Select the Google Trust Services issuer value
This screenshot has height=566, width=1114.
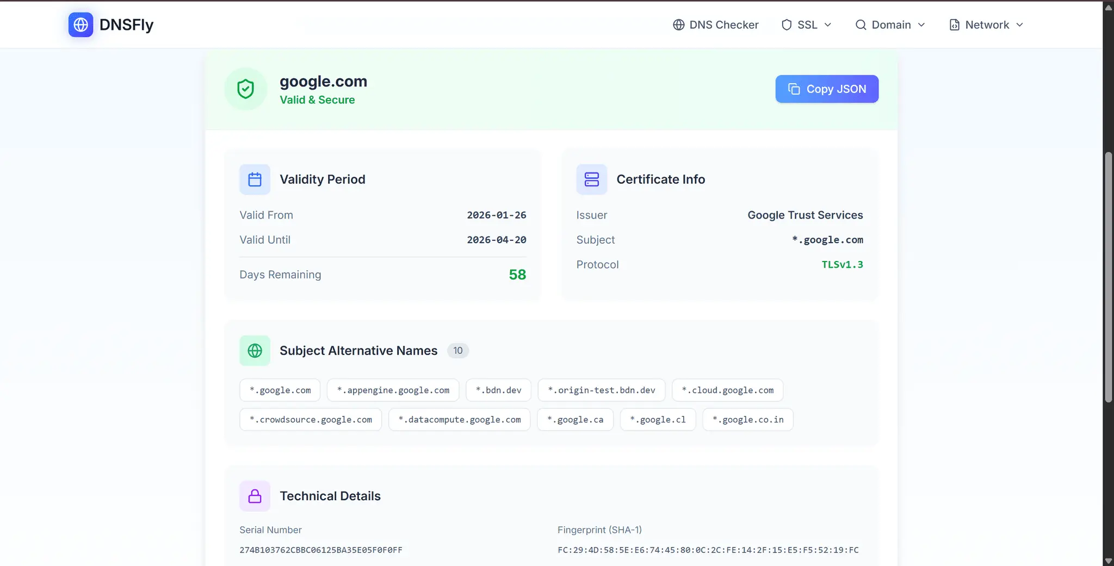(805, 215)
